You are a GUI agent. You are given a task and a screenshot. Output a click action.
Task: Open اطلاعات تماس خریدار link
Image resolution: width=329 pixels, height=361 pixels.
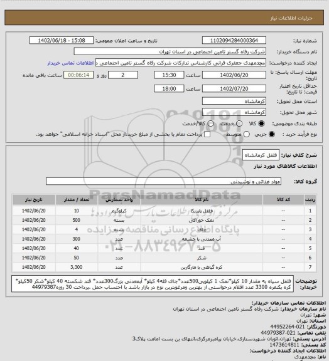[70, 63]
